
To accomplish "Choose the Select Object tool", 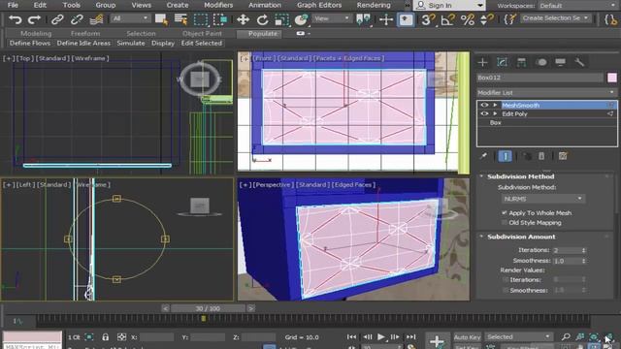I will [x=161, y=19].
